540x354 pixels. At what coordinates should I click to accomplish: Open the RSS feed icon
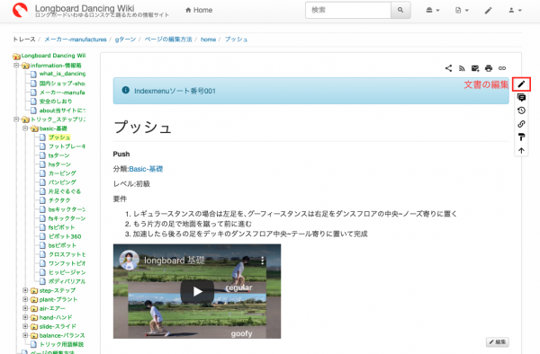462,68
